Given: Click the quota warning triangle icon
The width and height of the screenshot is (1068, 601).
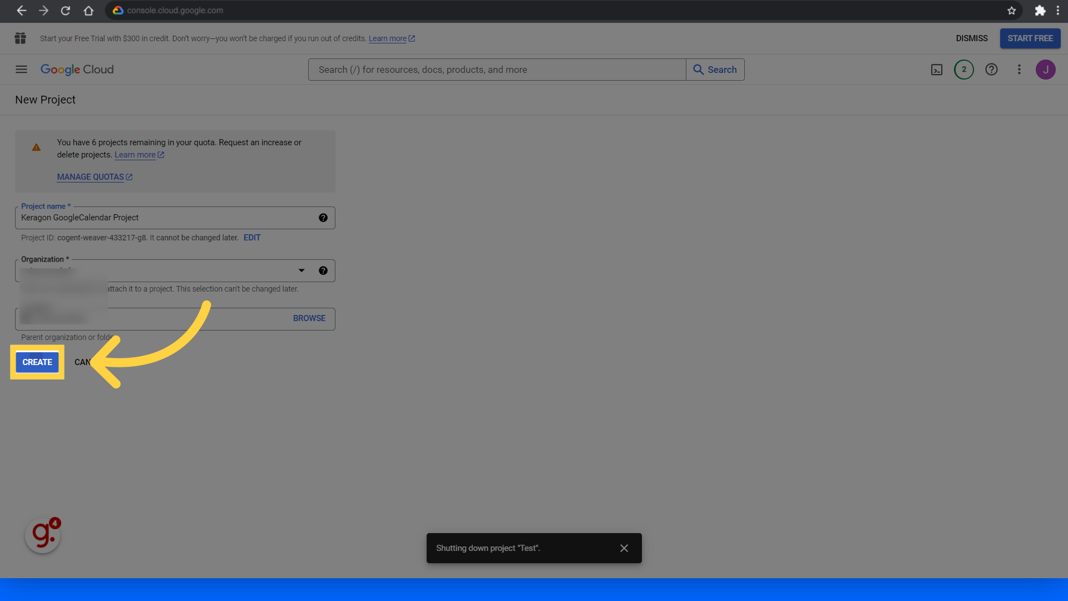Looking at the screenshot, I should [x=36, y=147].
